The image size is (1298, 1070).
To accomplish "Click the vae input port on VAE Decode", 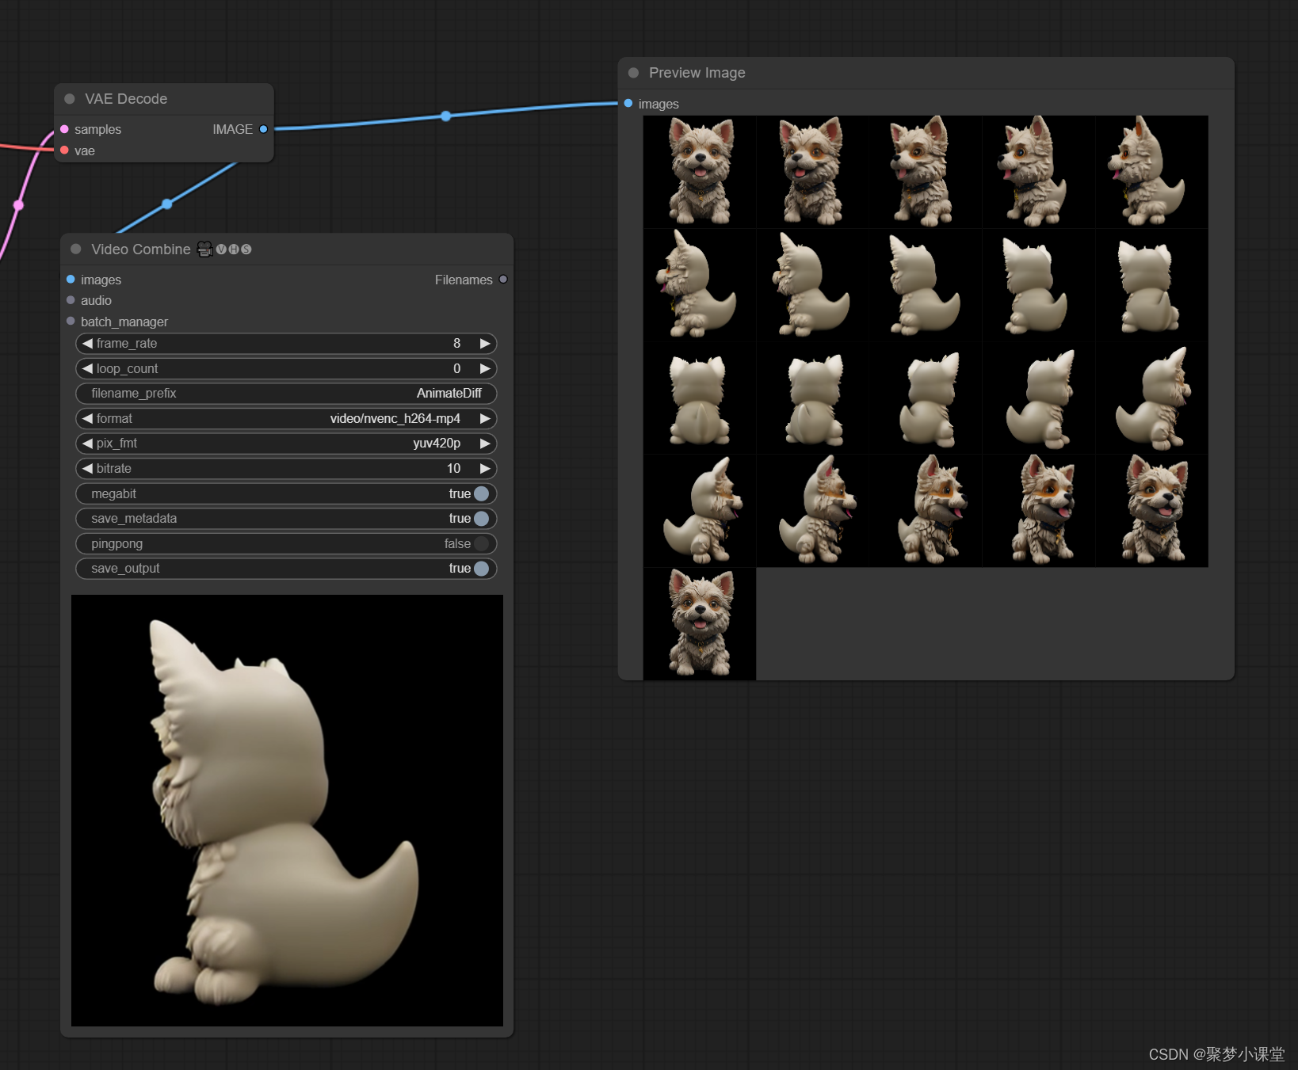I will point(65,150).
